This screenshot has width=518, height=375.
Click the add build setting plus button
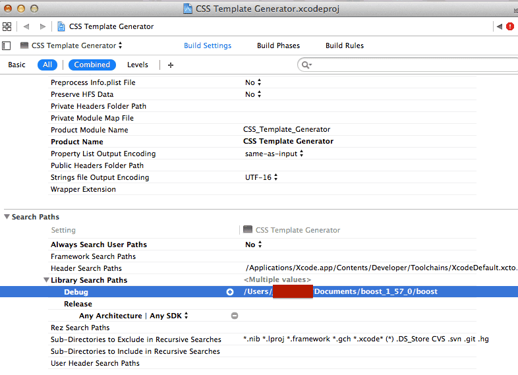171,65
